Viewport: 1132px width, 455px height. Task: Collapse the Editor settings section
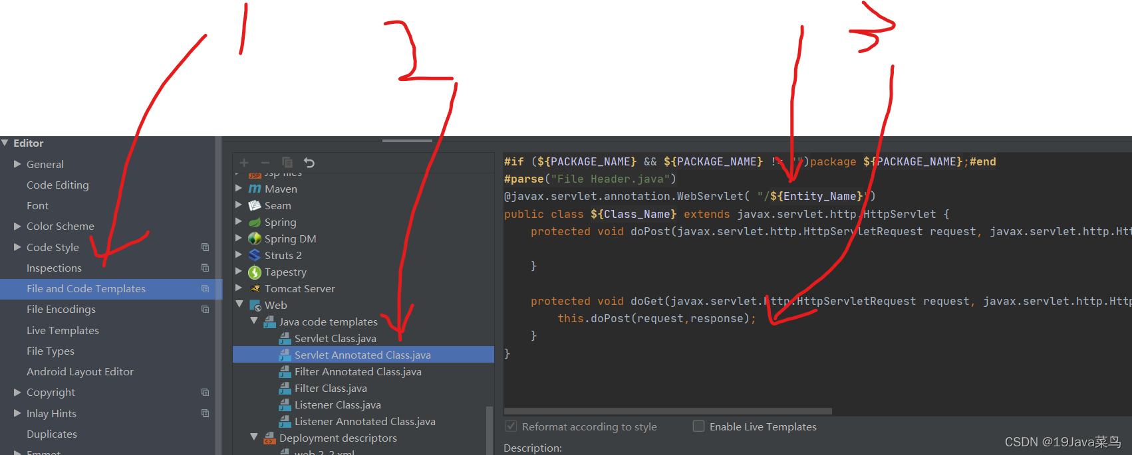pos(5,143)
